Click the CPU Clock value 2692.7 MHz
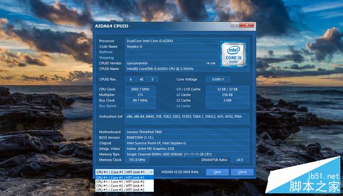Screen dimensions: 343x196 [x=140, y=89]
